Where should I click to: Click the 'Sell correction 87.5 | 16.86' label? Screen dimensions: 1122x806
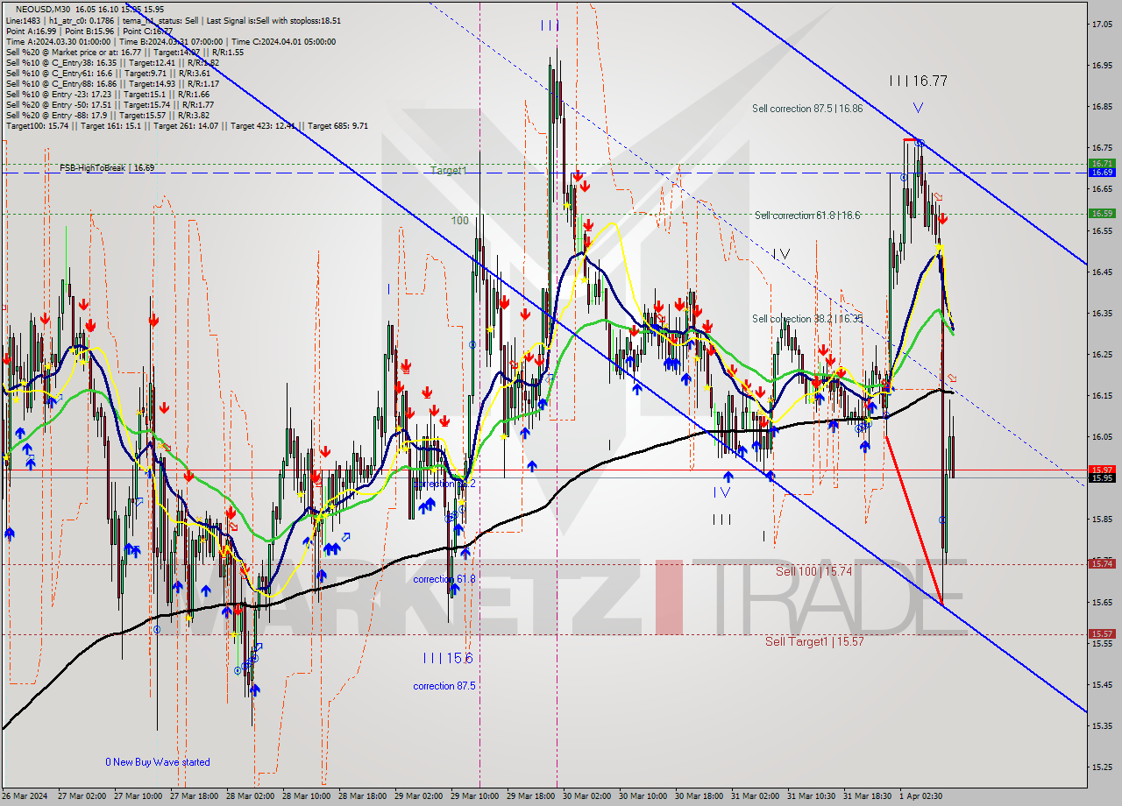[x=807, y=109]
